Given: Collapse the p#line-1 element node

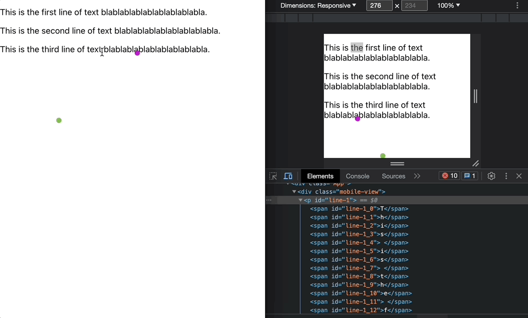Looking at the screenshot, I should coord(300,200).
